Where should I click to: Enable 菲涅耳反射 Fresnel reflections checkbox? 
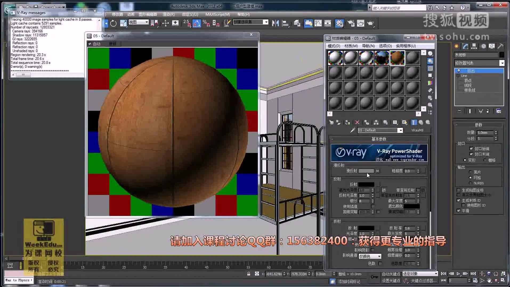point(418,190)
